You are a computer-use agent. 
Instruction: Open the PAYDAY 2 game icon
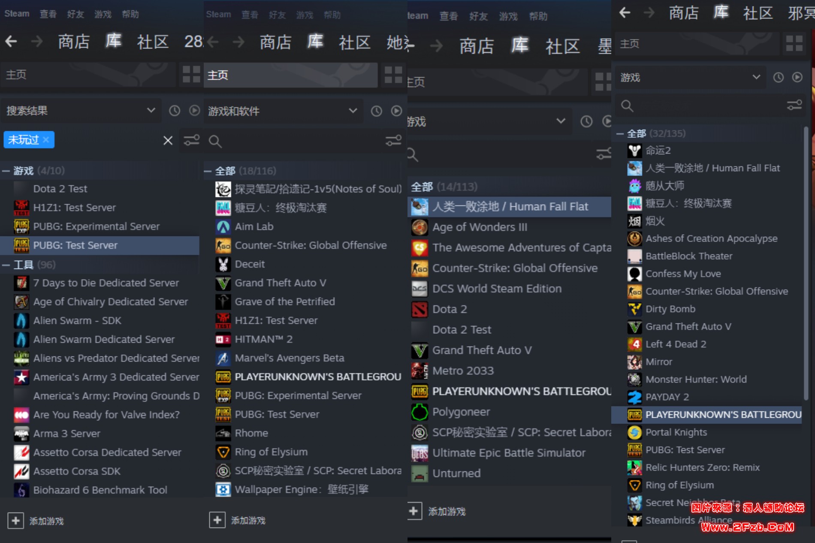click(x=635, y=397)
